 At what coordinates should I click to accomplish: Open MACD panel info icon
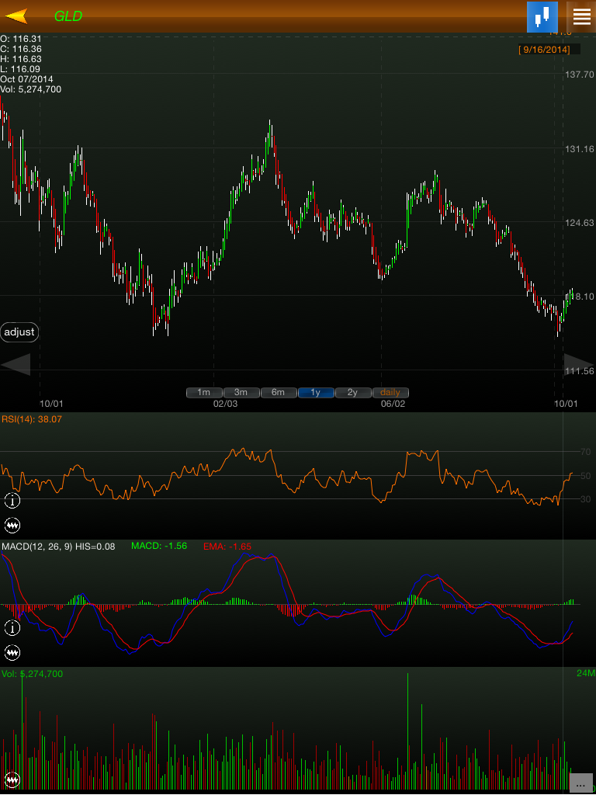[x=12, y=627]
